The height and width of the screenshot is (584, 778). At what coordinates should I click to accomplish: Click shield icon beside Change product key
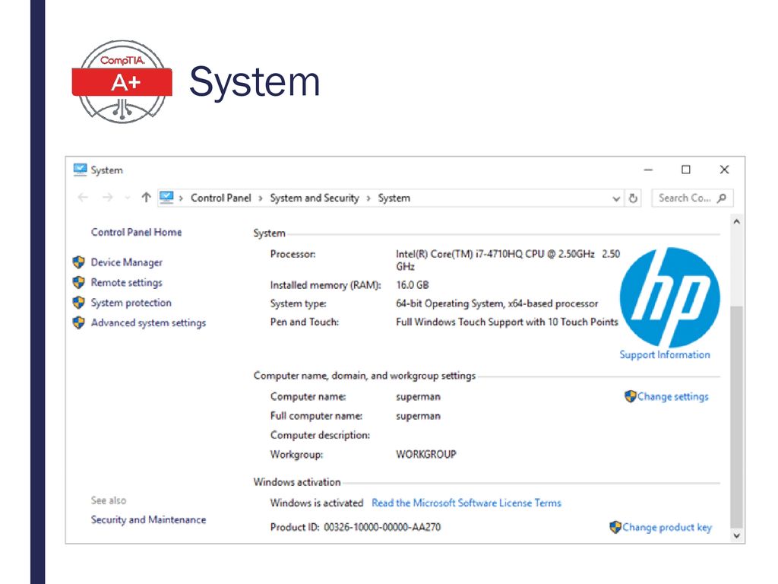pos(615,528)
